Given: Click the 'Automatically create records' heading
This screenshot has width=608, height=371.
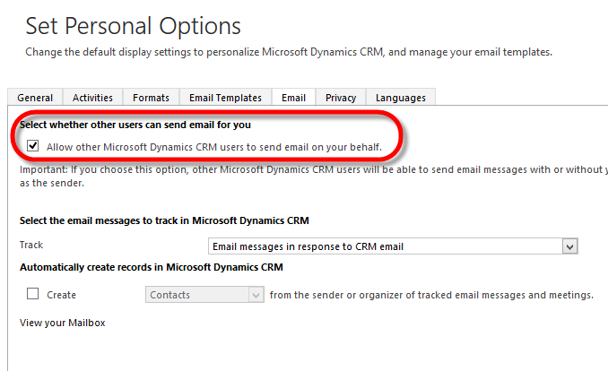Looking at the screenshot, I should pyautogui.click(x=152, y=267).
